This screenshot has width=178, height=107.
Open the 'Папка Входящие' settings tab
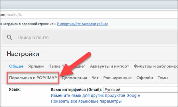click(x=67, y=66)
